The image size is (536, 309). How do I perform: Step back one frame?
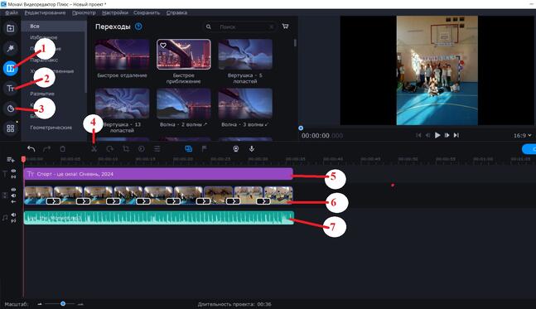pos(427,135)
